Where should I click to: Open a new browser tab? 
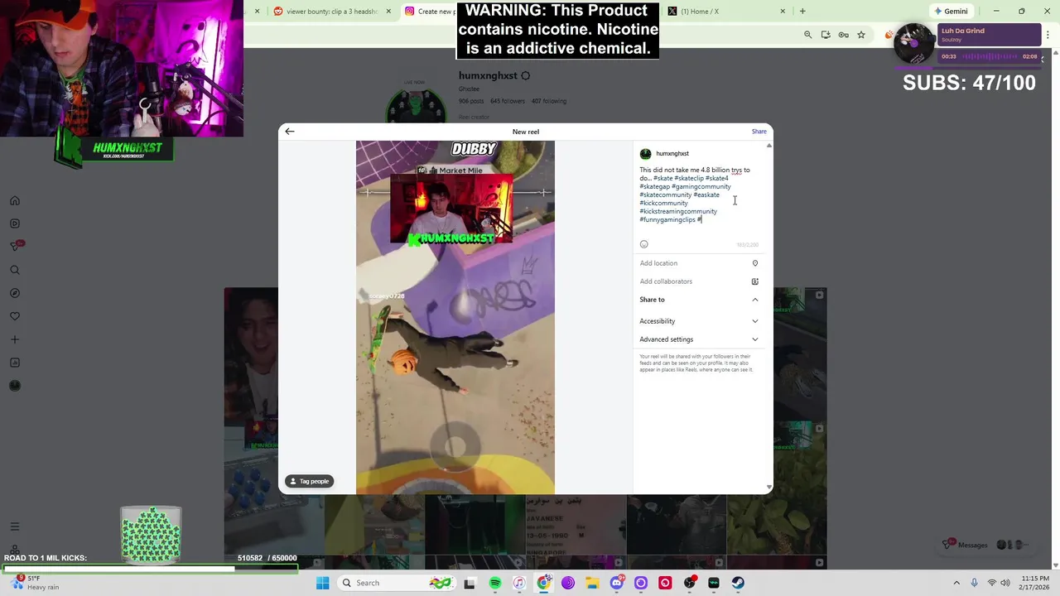[802, 12]
